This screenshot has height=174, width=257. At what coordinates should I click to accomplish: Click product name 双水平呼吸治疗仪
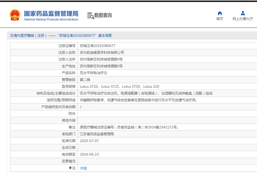[93, 73]
